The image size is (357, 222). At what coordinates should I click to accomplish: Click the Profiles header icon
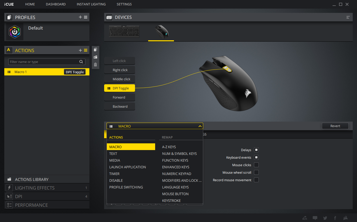coord(9,17)
